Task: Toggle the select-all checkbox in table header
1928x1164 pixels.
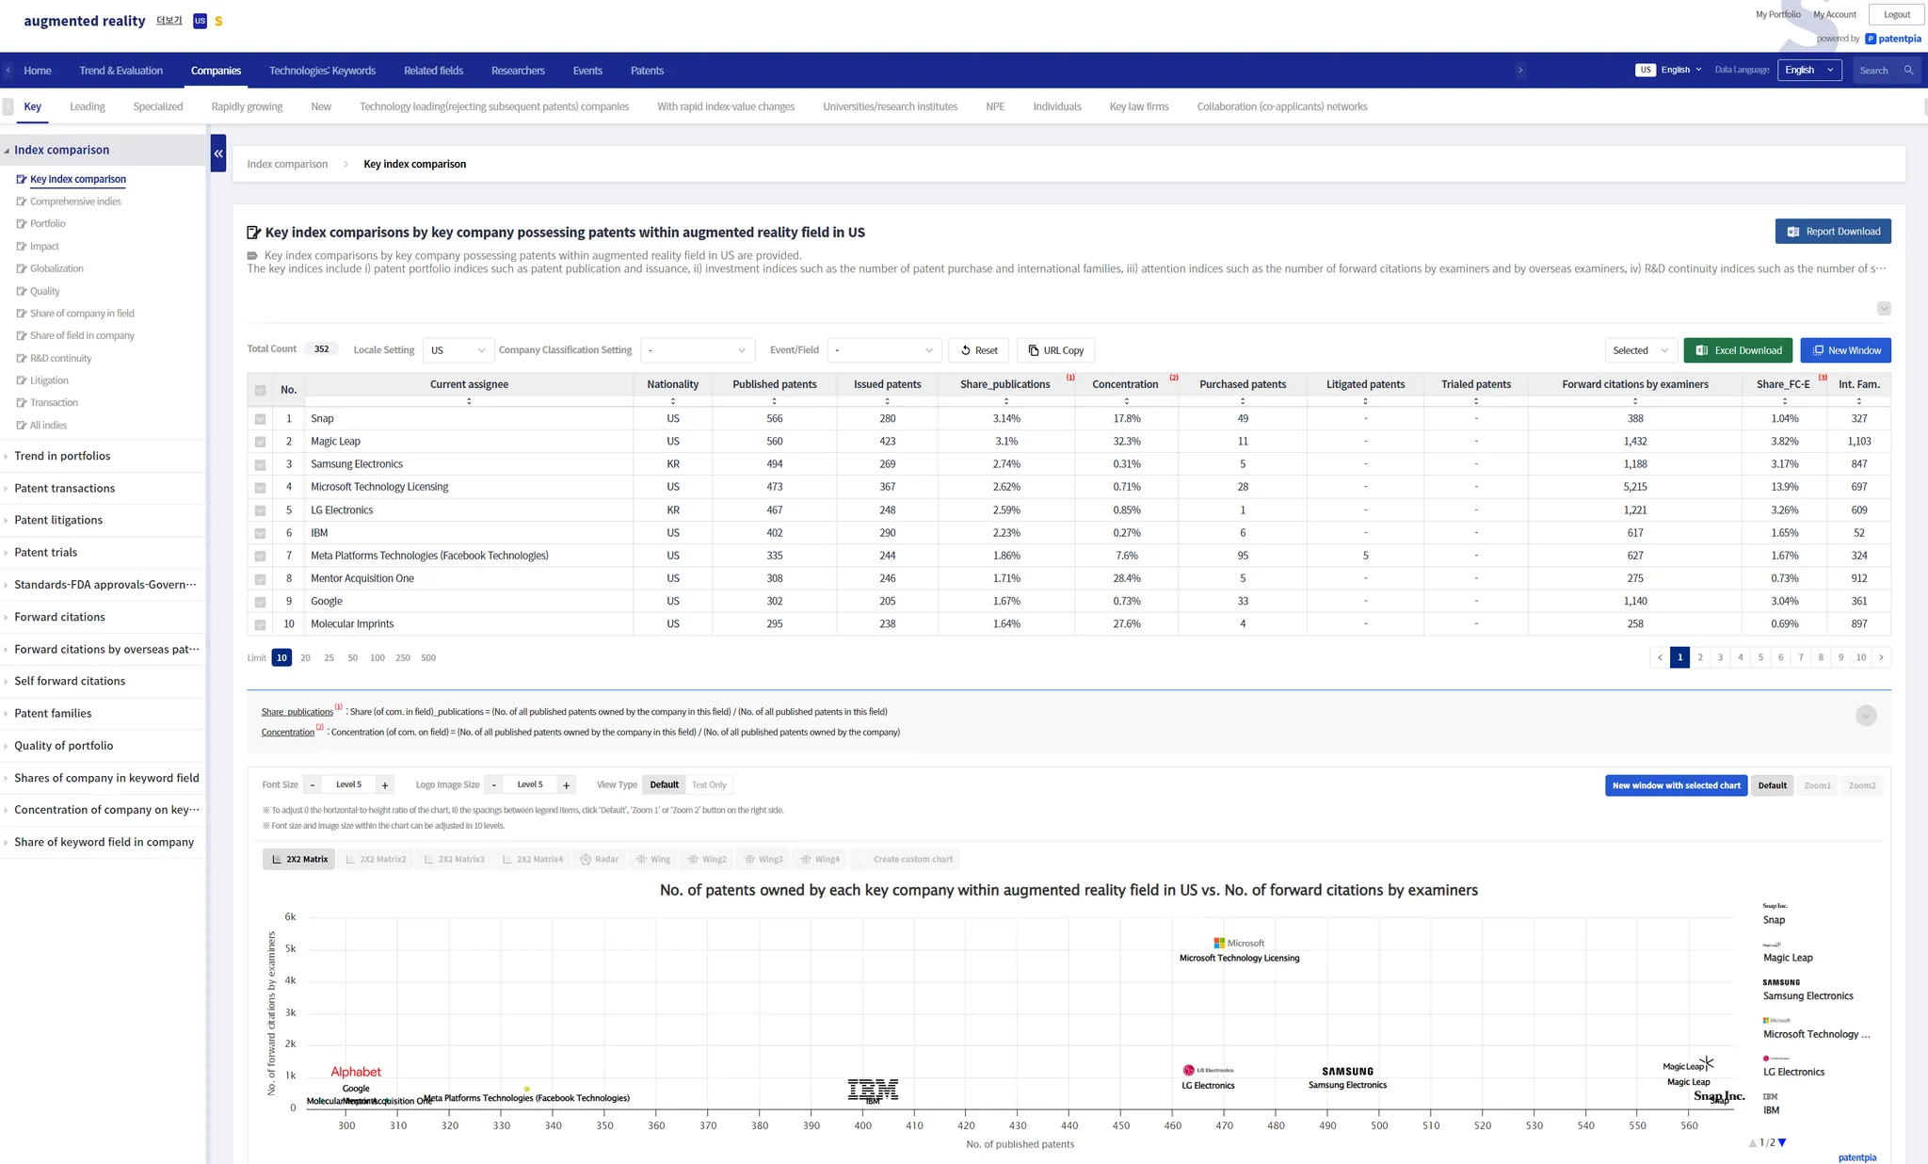Action: (x=261, y=390)
